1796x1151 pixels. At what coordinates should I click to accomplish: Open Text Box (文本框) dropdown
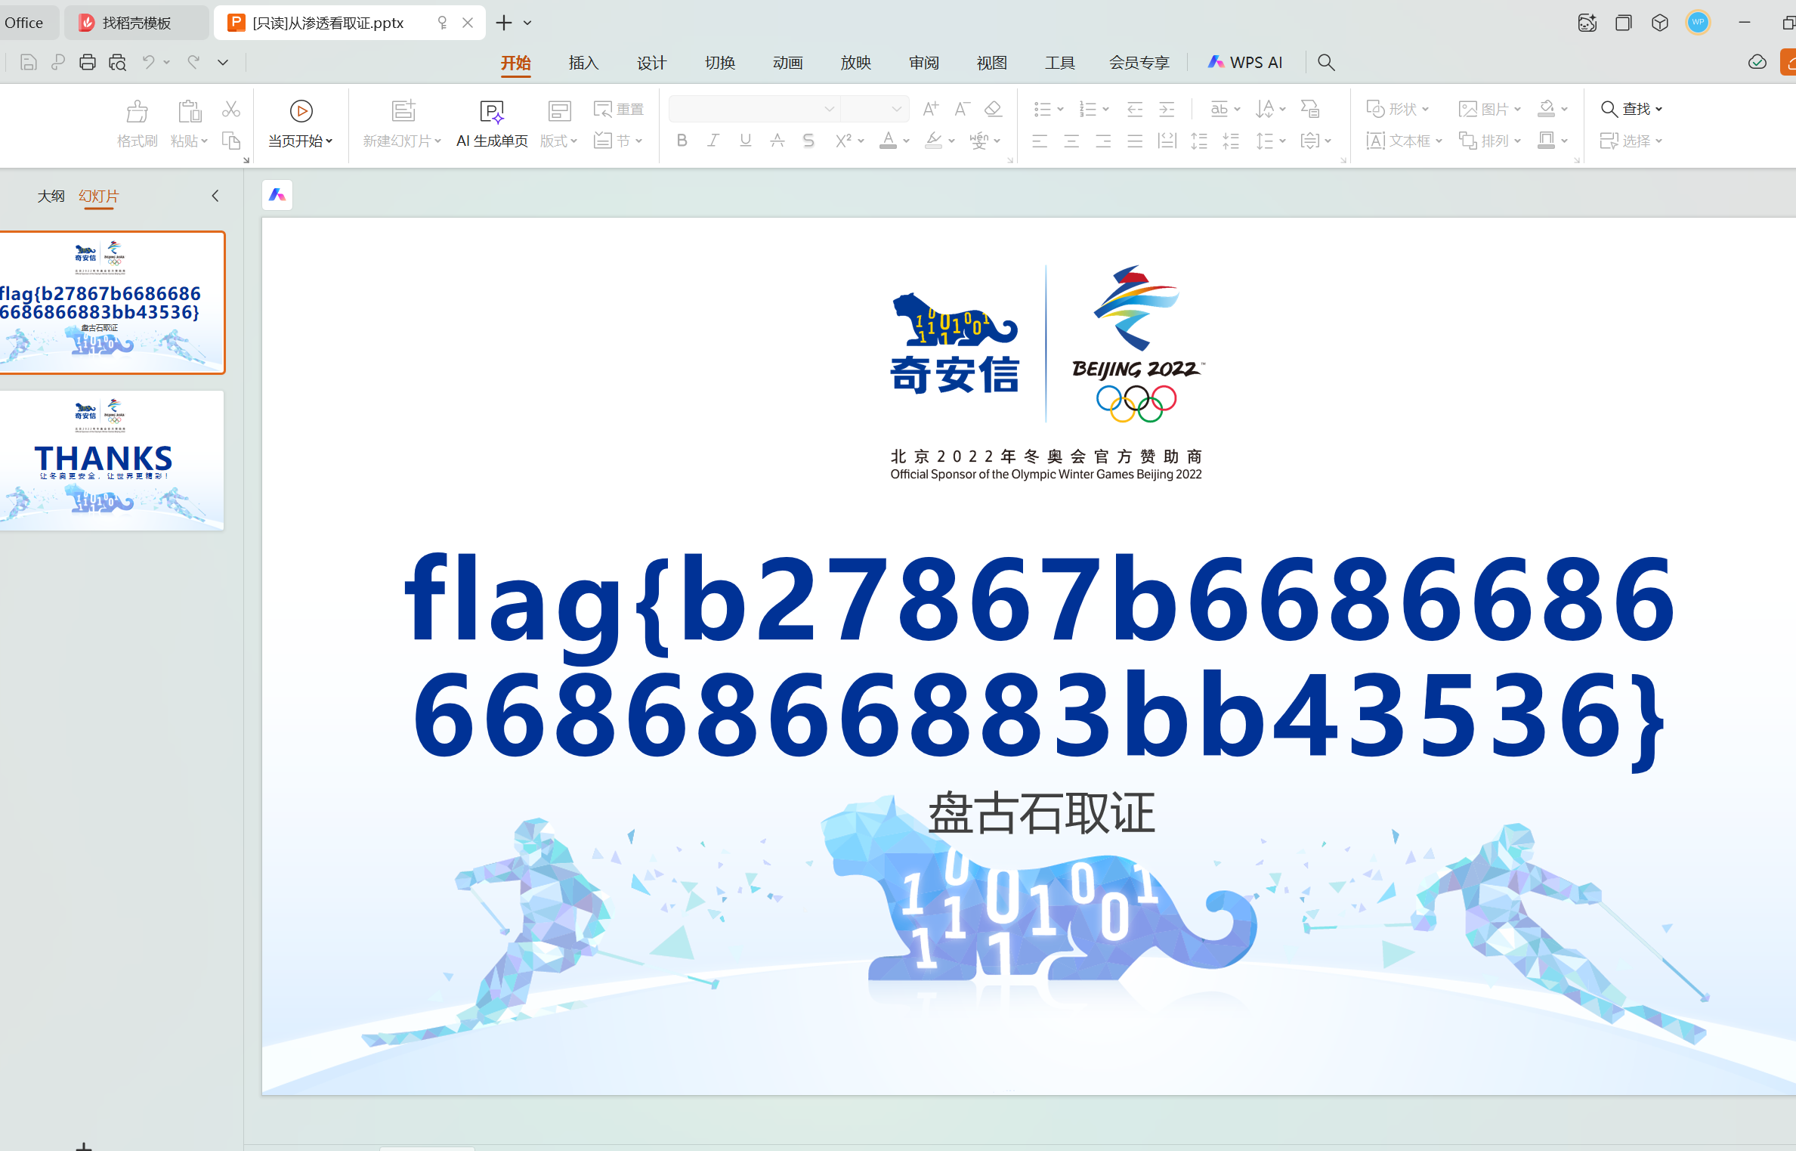click(1405, 141)
